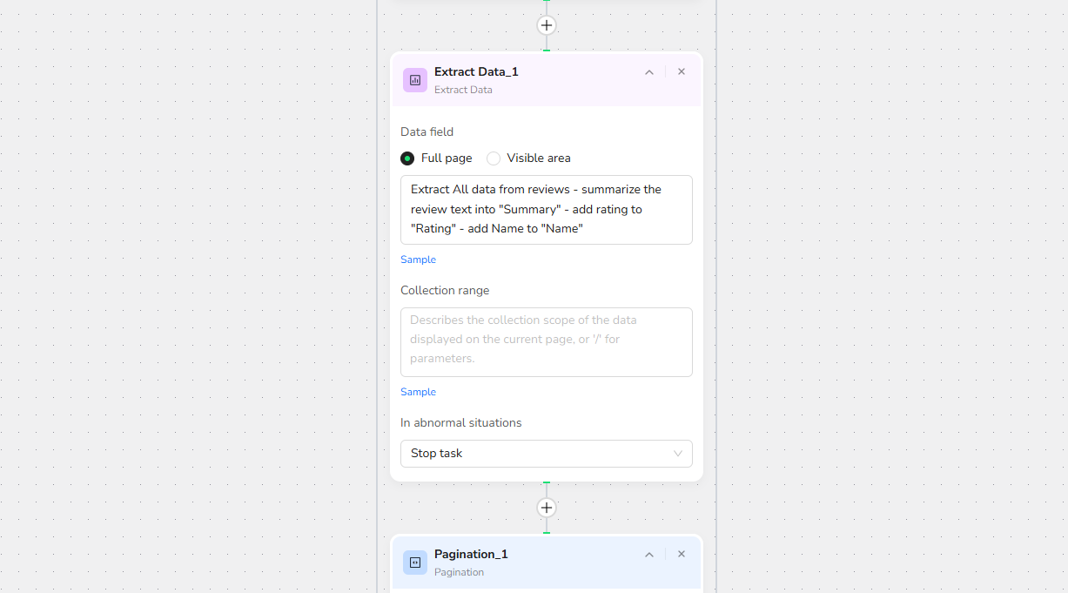Image resolution: width=1068 pixels, height=593 pixels.
Task: Select the Visible area radio option
Action: click(494, 158)
